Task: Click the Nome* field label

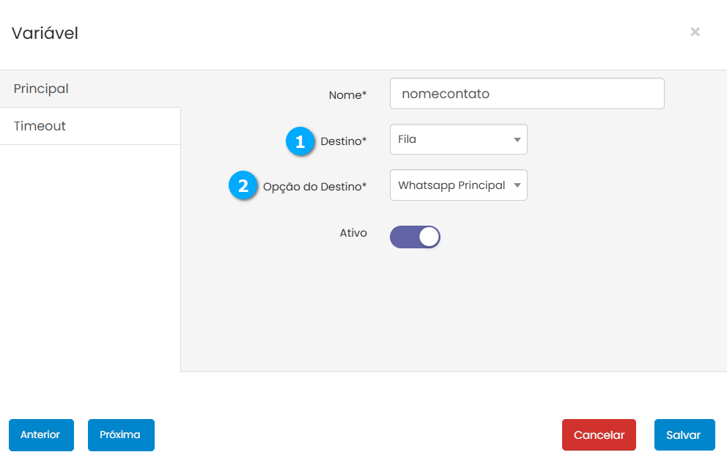Action: tap(347, 95)
